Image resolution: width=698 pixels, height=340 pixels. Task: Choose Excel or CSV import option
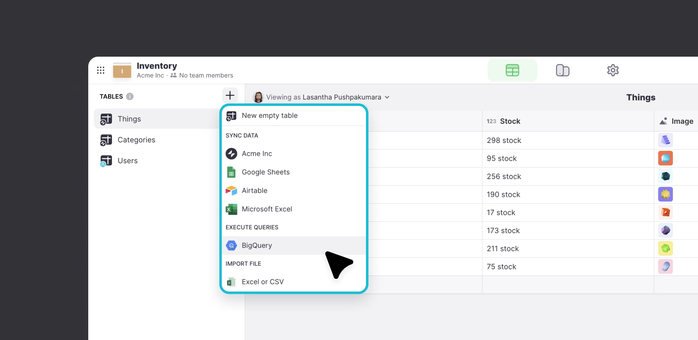tap(294, 281)
